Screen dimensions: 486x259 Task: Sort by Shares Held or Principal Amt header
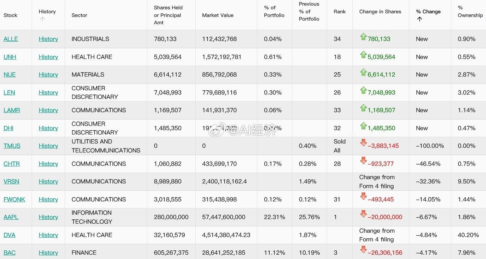click(168, 15)
